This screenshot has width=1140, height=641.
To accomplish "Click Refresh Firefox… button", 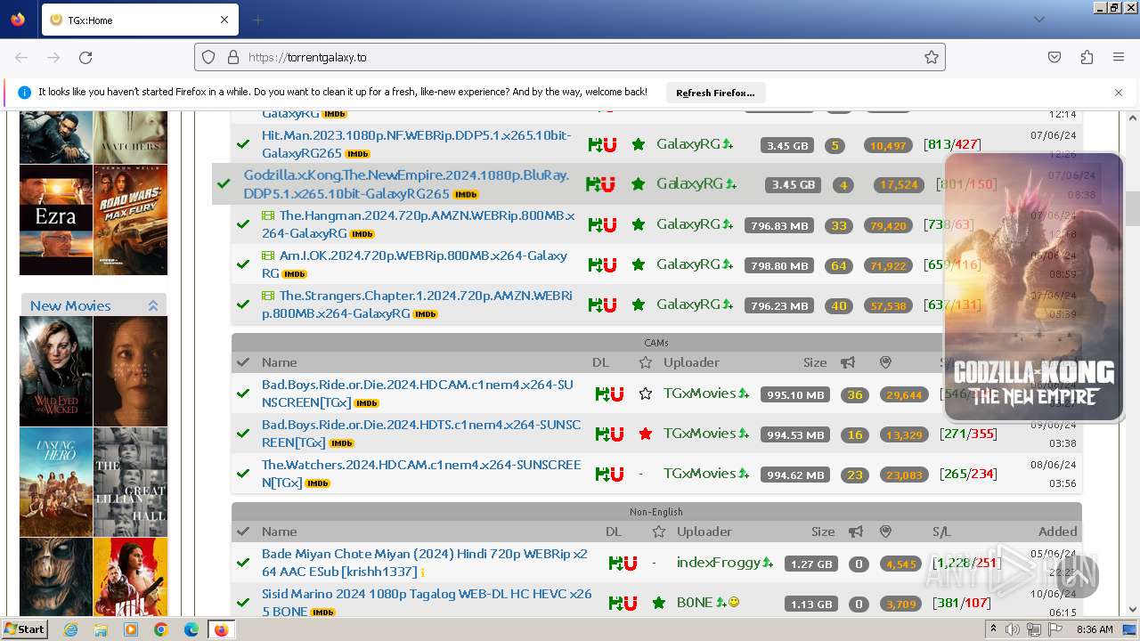I will 715,93.
